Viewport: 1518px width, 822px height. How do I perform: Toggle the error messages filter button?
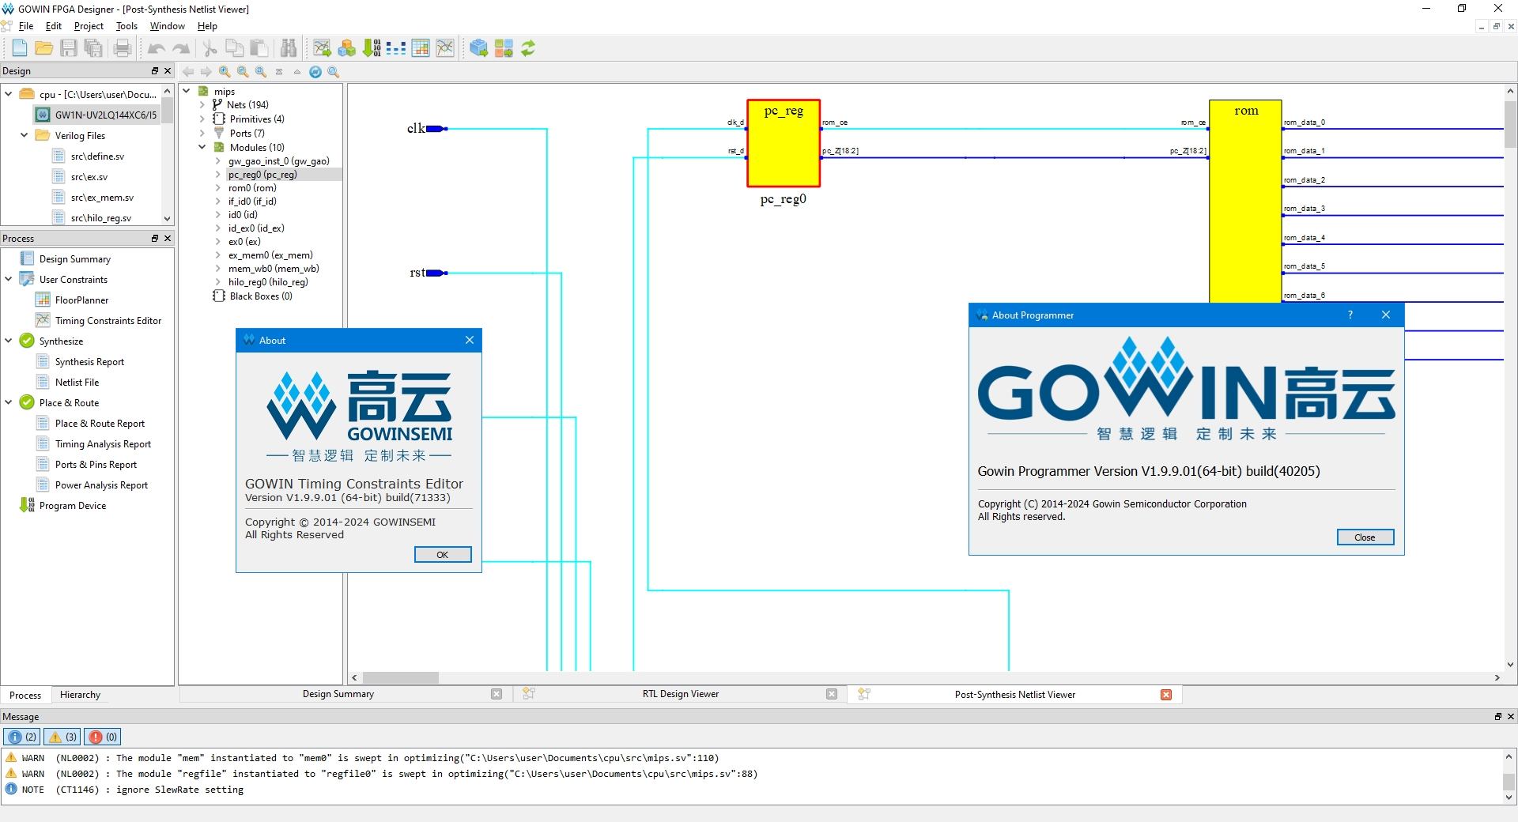click(x=103, y=737)
